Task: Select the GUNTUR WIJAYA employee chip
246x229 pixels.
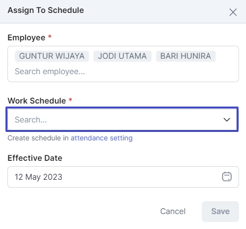Action: click(52, 56)
